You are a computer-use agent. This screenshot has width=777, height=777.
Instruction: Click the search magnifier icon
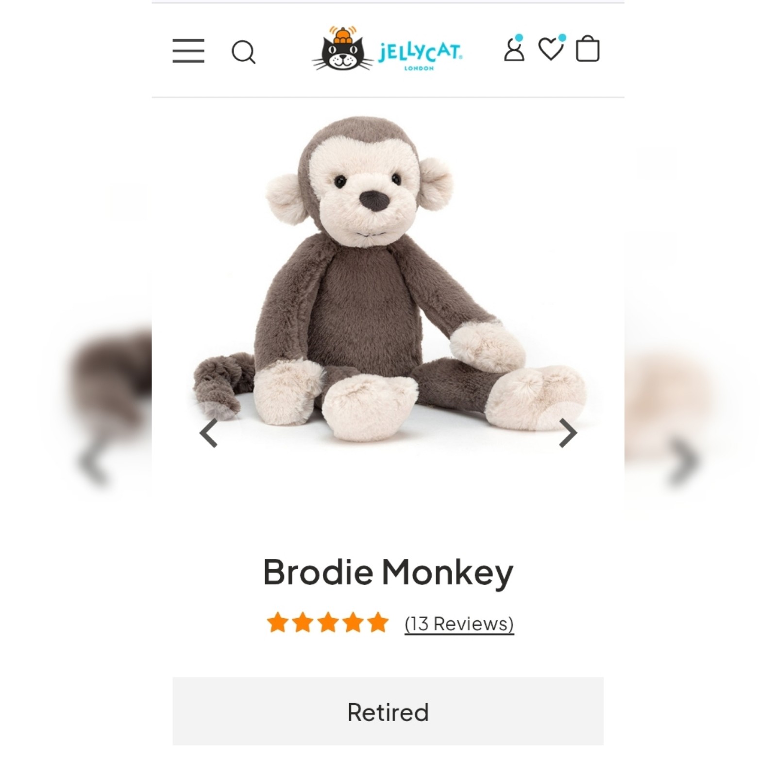(x=243, y=52)
